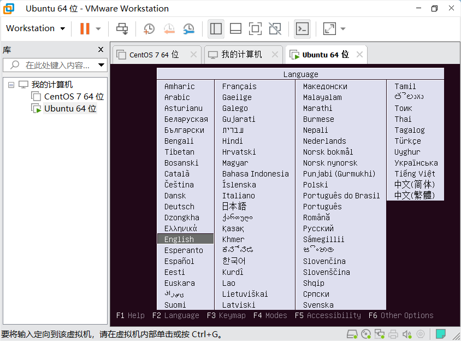
Task: Click the VMware Workstation title bar logo
Action: point(9,9)
